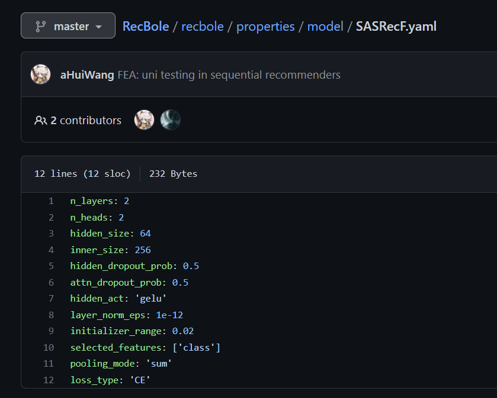Click the SASRecF.yaml file name
Image resolution: width=497 pixels, height=398 pixels.
click(396, 26)
